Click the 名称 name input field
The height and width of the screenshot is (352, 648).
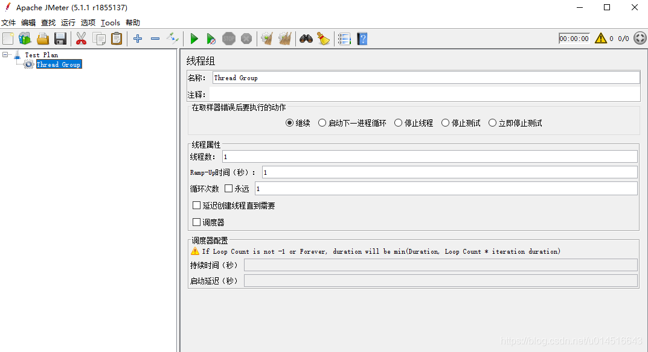point(426,78)
